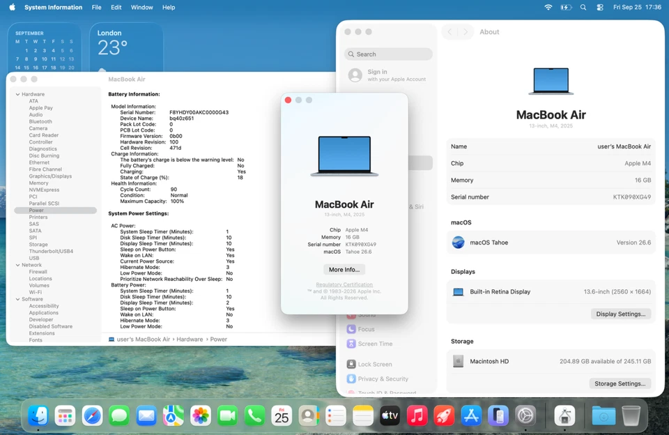Viewport: 669px width, 435px height.
Task: Open App Store from the Dock
Action: (x=472, y=415)
